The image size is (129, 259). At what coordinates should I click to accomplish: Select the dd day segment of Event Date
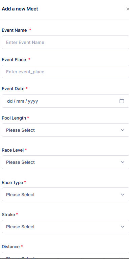point(10,101)
